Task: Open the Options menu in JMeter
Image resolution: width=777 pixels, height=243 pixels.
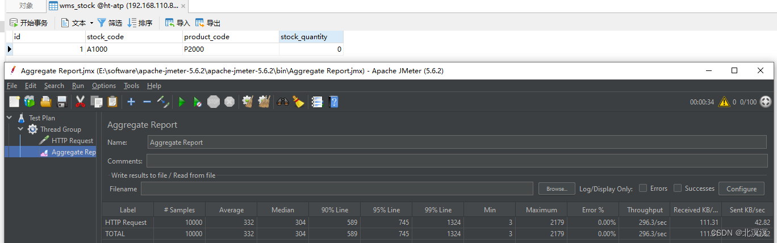Action: click(104, 86)
